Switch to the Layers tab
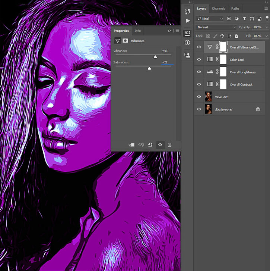 [x=201, y=9]
